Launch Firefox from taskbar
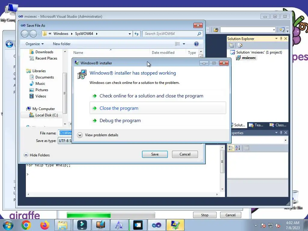 coord(45,225)
